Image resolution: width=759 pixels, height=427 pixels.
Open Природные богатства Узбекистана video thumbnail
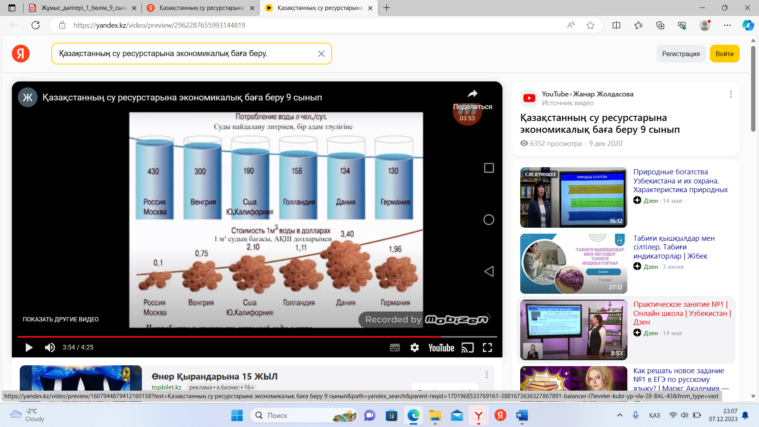pyautogui.click(x=574, y=197)
